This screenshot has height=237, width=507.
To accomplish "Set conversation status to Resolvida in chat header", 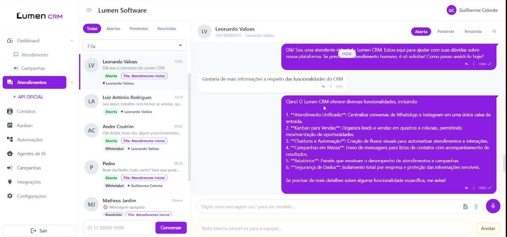I will (x=473, y=32).
